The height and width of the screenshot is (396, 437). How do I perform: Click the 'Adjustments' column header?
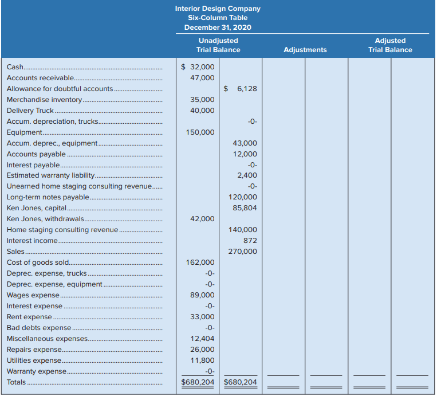point(305,50)
